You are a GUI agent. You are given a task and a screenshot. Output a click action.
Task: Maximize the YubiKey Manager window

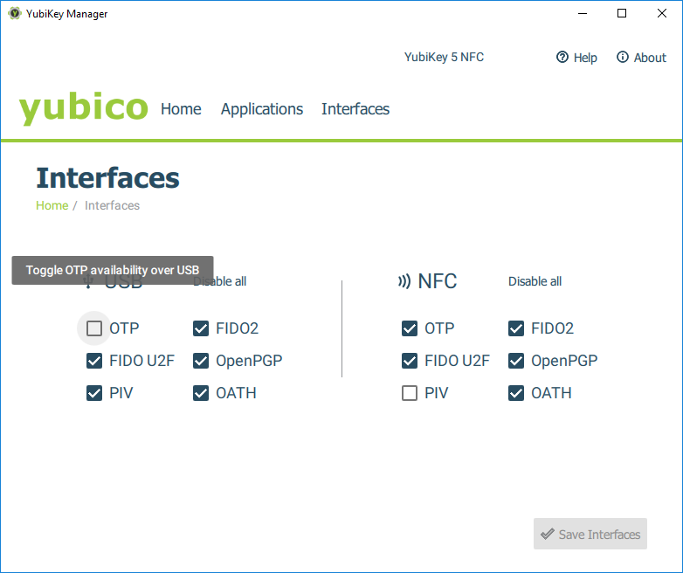click(x=622, y=13)
